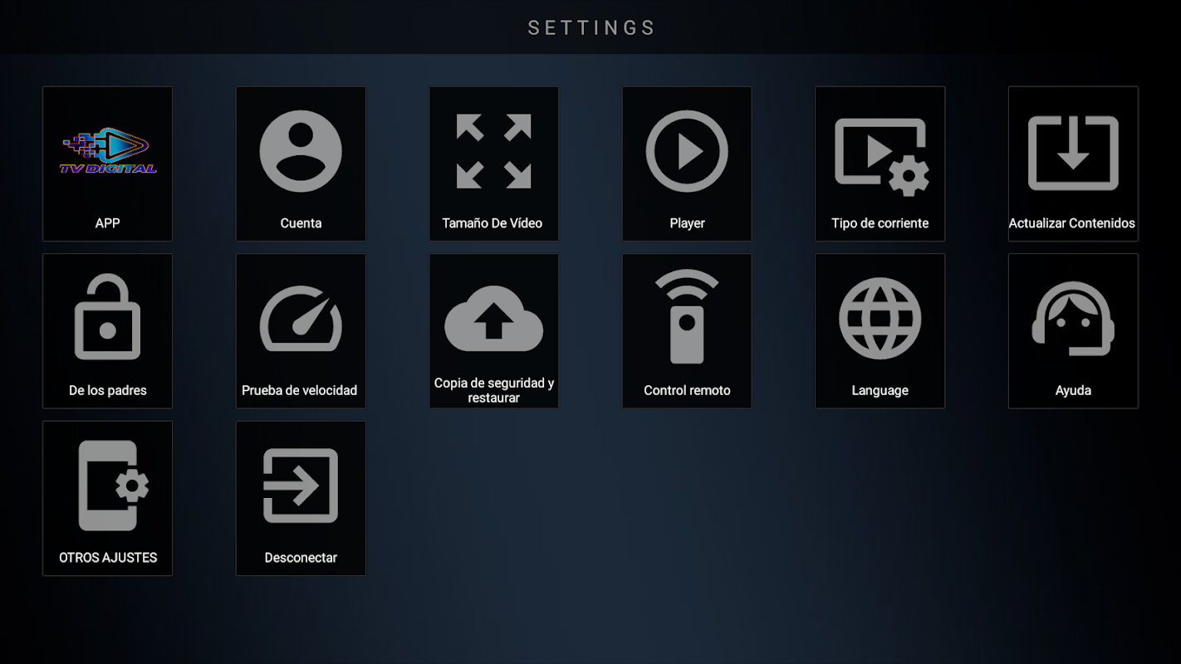Open Tipo de corriente stream settings
This screenshot has height=664, width=1181.
880,164
